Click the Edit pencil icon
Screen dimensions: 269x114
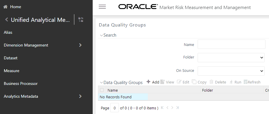tap(179, 82)
